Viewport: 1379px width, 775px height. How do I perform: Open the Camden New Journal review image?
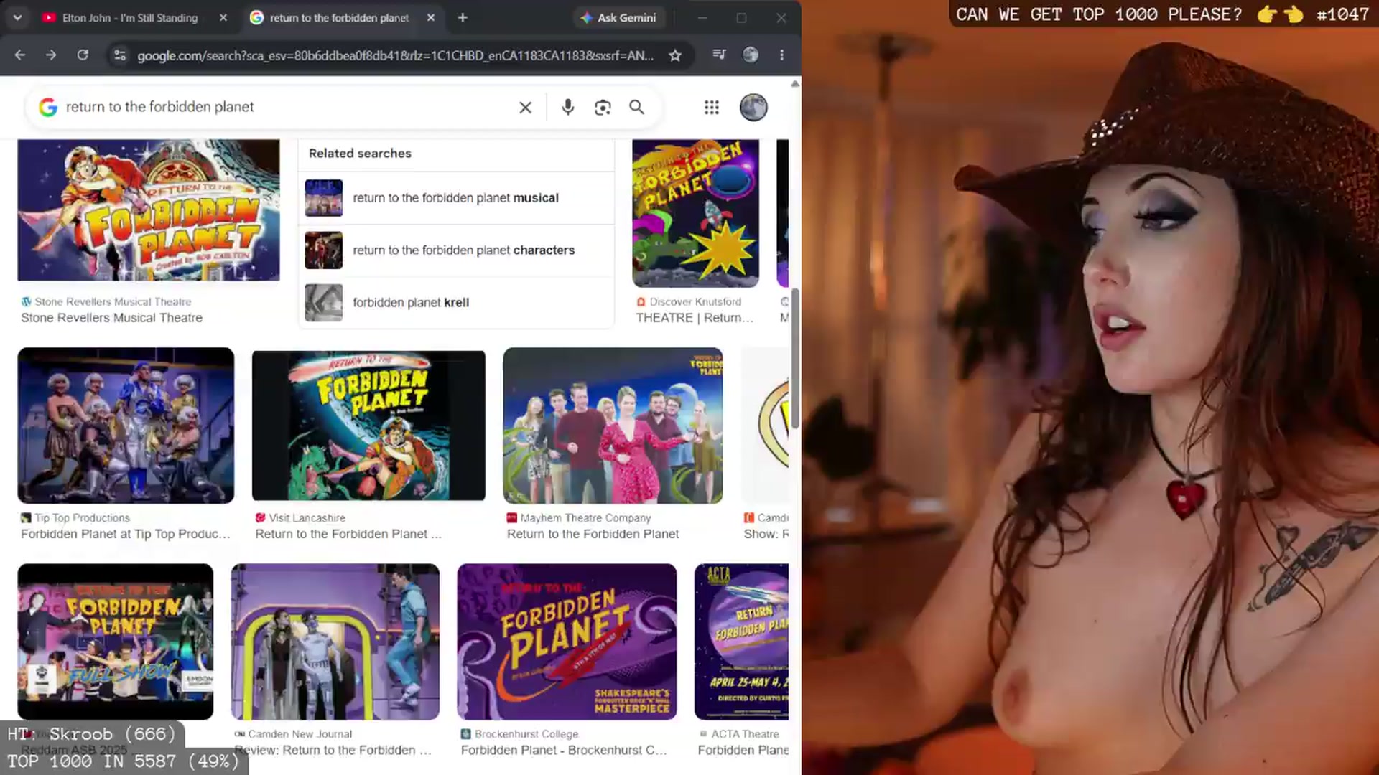coord(335,642)
